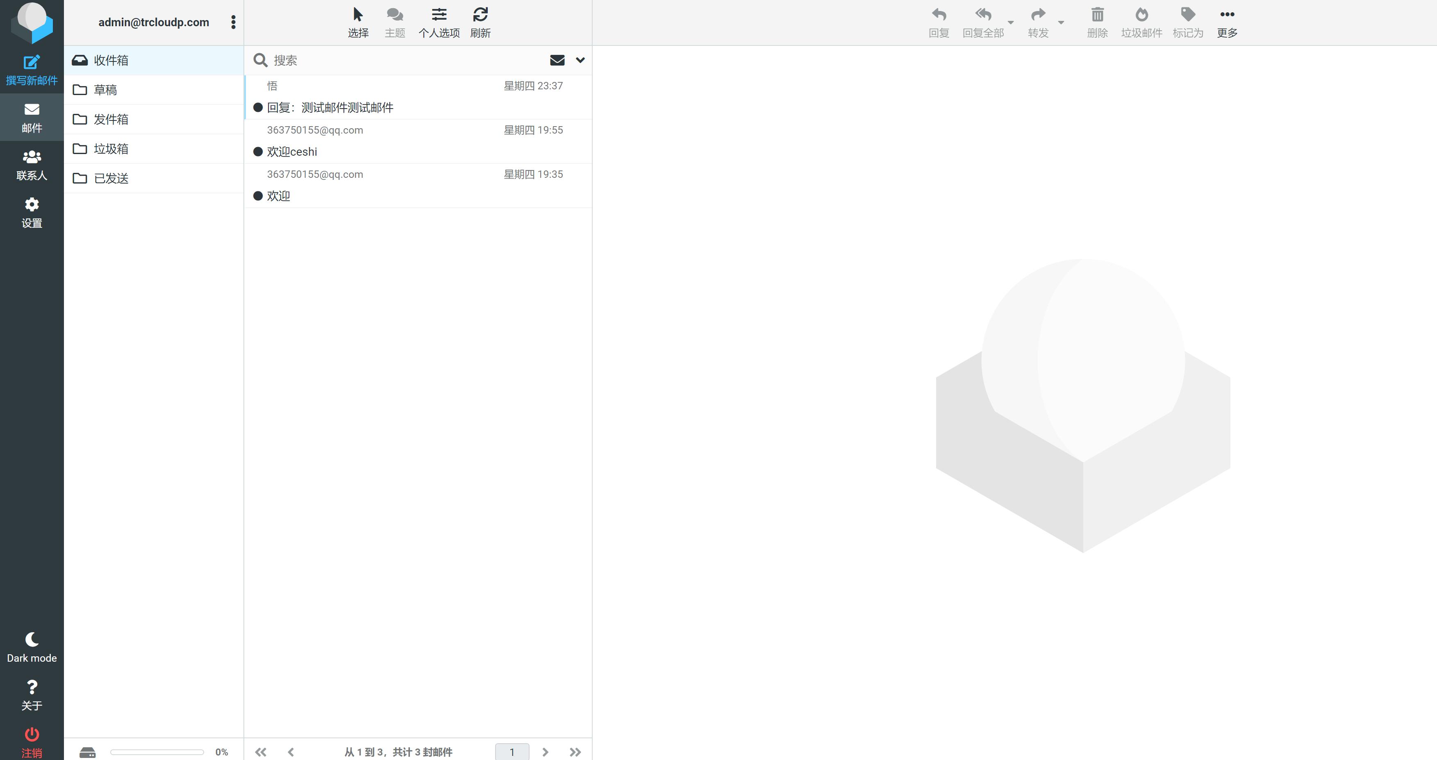The width and height of the screenshot is (1437, 760).
Task: Toggle unread dot on 欢迎ceshi message
Action: tap(258, 152)
